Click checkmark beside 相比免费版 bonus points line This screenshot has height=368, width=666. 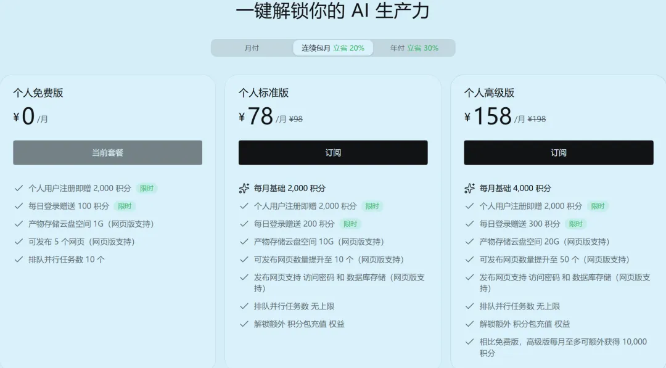tap(469, 341)
